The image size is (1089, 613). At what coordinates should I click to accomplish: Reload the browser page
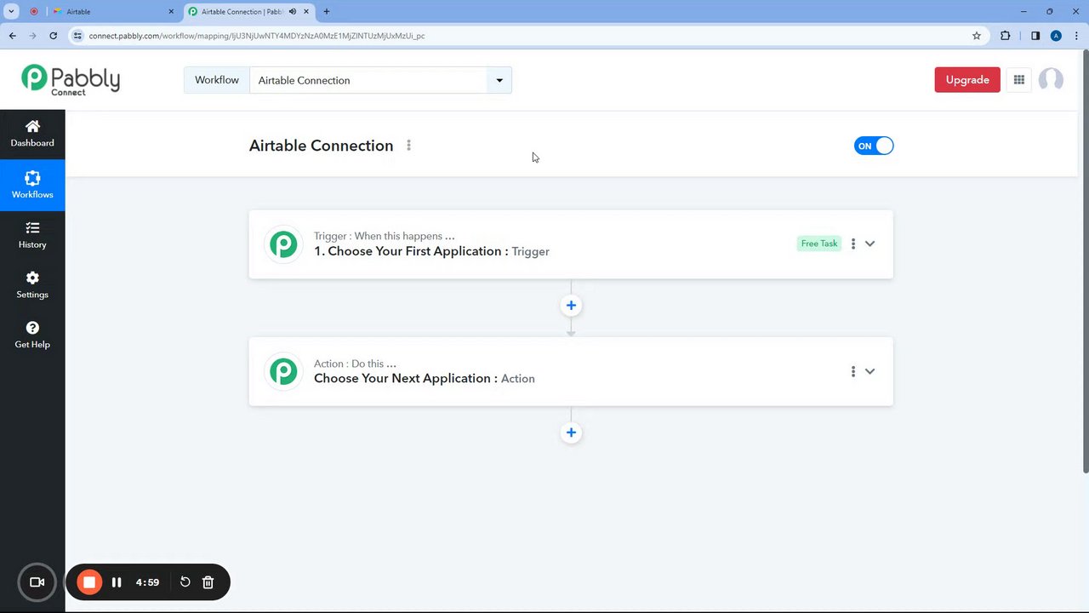(53, 36)
